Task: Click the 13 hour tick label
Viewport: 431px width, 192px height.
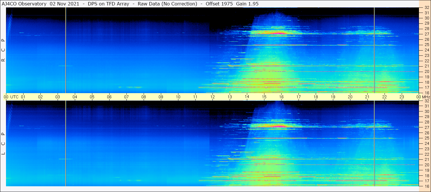Action: click(x=230, y=97)
